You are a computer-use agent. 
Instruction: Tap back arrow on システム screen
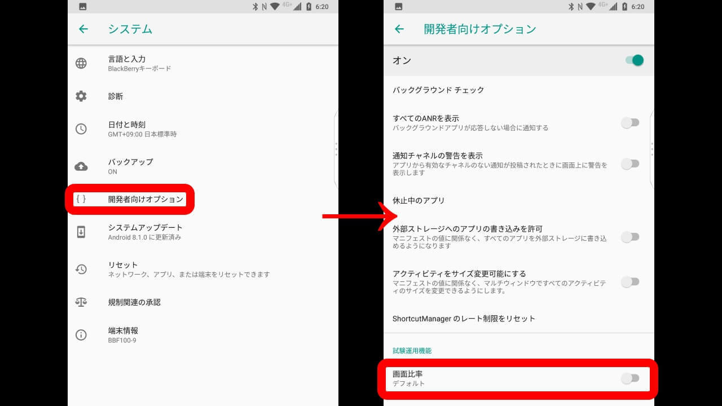point(83,29)
